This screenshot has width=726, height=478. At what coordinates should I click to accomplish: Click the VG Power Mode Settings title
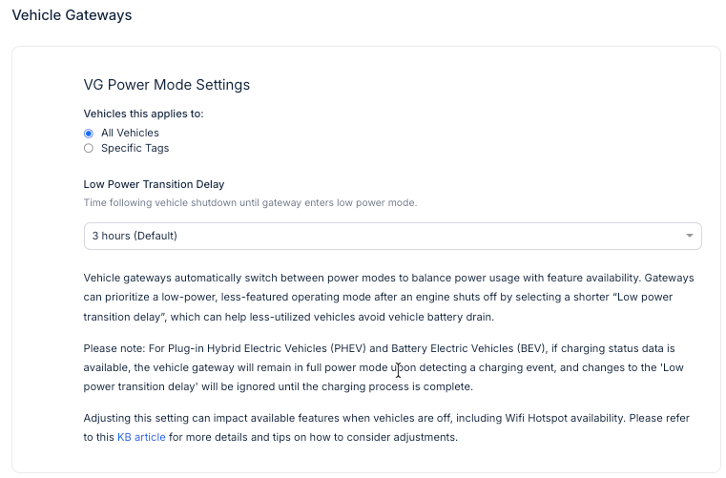167,85
